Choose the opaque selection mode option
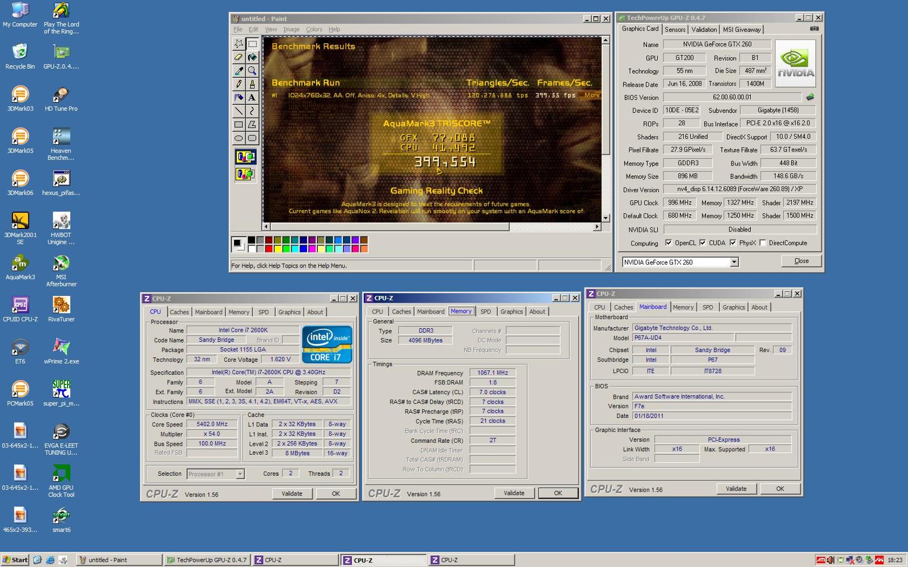The image size is (908, 567). click(245, 157)
